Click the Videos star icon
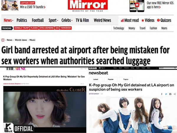This screenshot has width=177, height=133. point(143,20)
